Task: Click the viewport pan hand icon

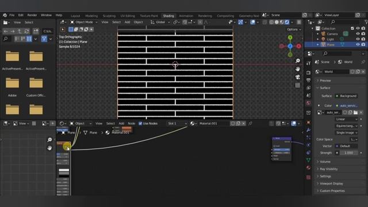Action: (x=298, y=69)
